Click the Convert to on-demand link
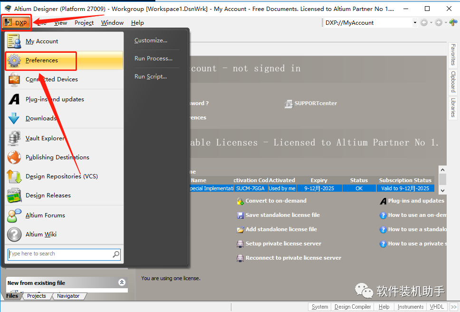 pyautogui.click(x=276, y=201)
